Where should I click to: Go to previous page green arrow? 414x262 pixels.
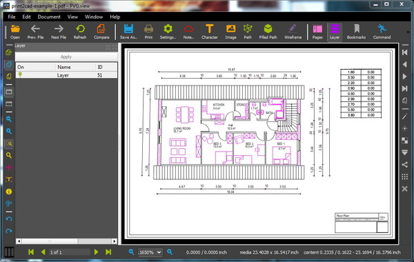(x=43, y=252)
